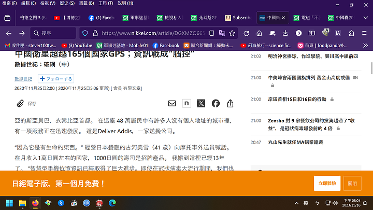Share article by email envelope icon
The height and width of the screenshot is (210, 373).
click(x=172, y=104)
